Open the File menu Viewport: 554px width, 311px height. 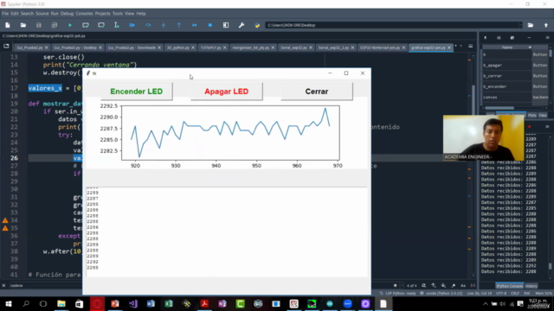[5, 14]
